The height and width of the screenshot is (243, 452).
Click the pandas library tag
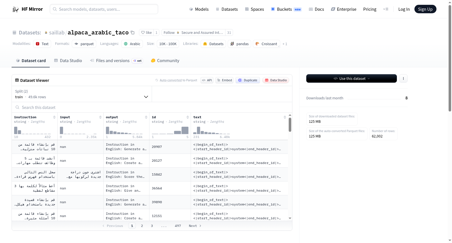coord(240,44)
